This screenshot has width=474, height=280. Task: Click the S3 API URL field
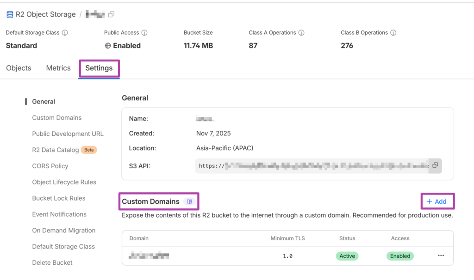(x=312, y=166)
